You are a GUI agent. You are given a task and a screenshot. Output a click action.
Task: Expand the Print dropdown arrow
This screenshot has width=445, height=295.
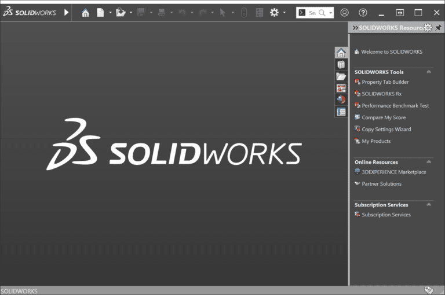tap(172, 13)
